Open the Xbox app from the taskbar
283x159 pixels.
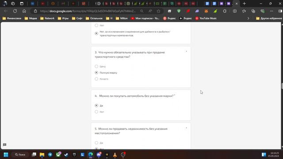(x=58, y=155)
